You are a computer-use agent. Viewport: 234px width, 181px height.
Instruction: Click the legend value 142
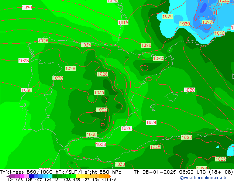[x=113, y=180]
